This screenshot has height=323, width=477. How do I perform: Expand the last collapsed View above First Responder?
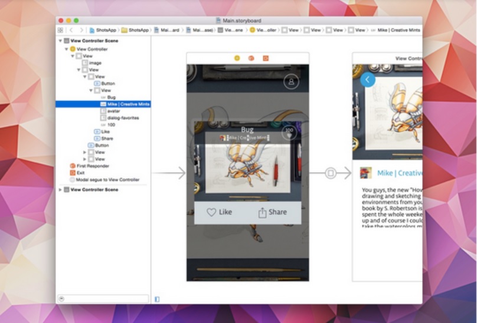(x=85, y=159)
